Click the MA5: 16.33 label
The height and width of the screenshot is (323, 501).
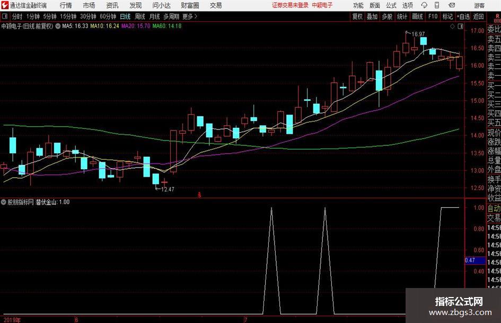tap(75, 26)
